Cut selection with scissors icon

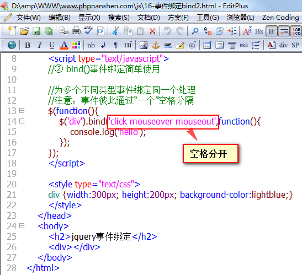point(115,31)
